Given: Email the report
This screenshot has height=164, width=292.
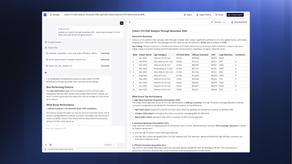Looking at the screenshot, I should click(219, 15).
